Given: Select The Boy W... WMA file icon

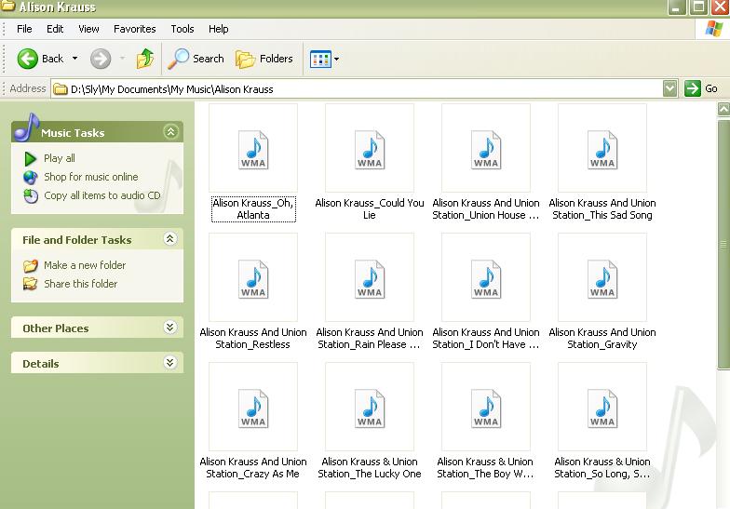Looking at the screenshot, I should (486, 409).
